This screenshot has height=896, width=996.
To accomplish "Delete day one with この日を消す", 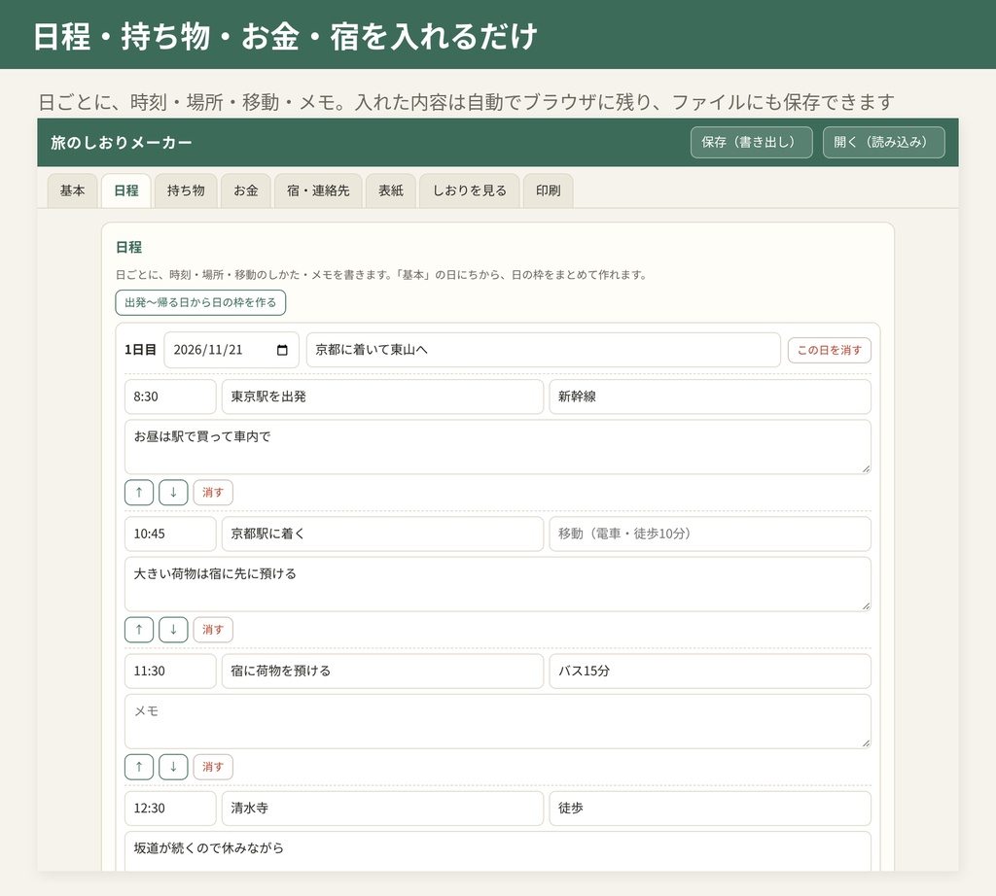I will click(830, 350).
